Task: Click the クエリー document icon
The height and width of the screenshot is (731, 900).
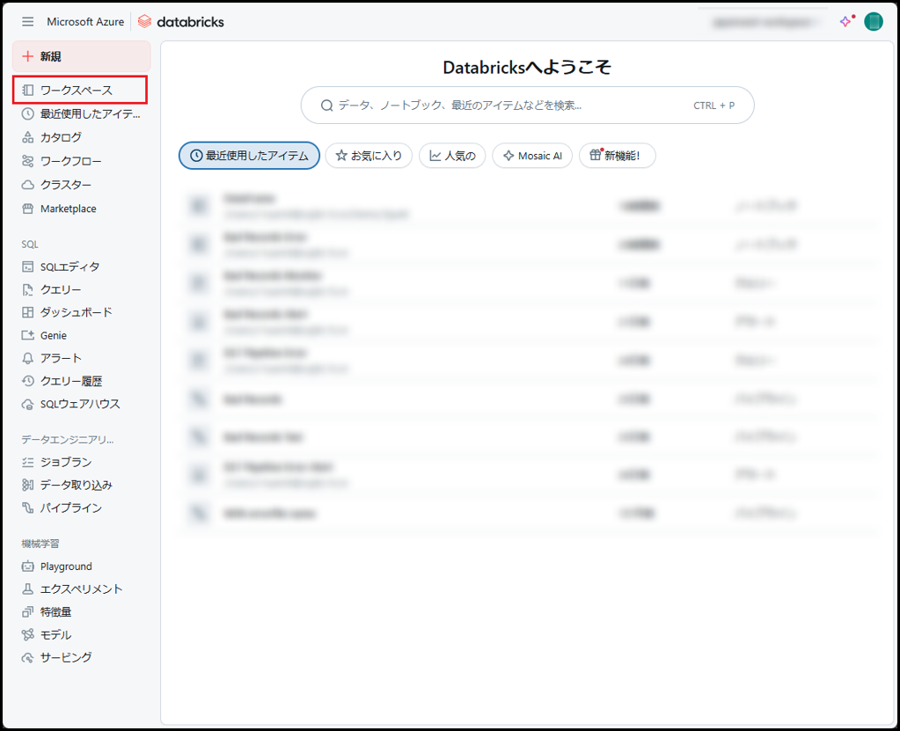Action: 27,289
